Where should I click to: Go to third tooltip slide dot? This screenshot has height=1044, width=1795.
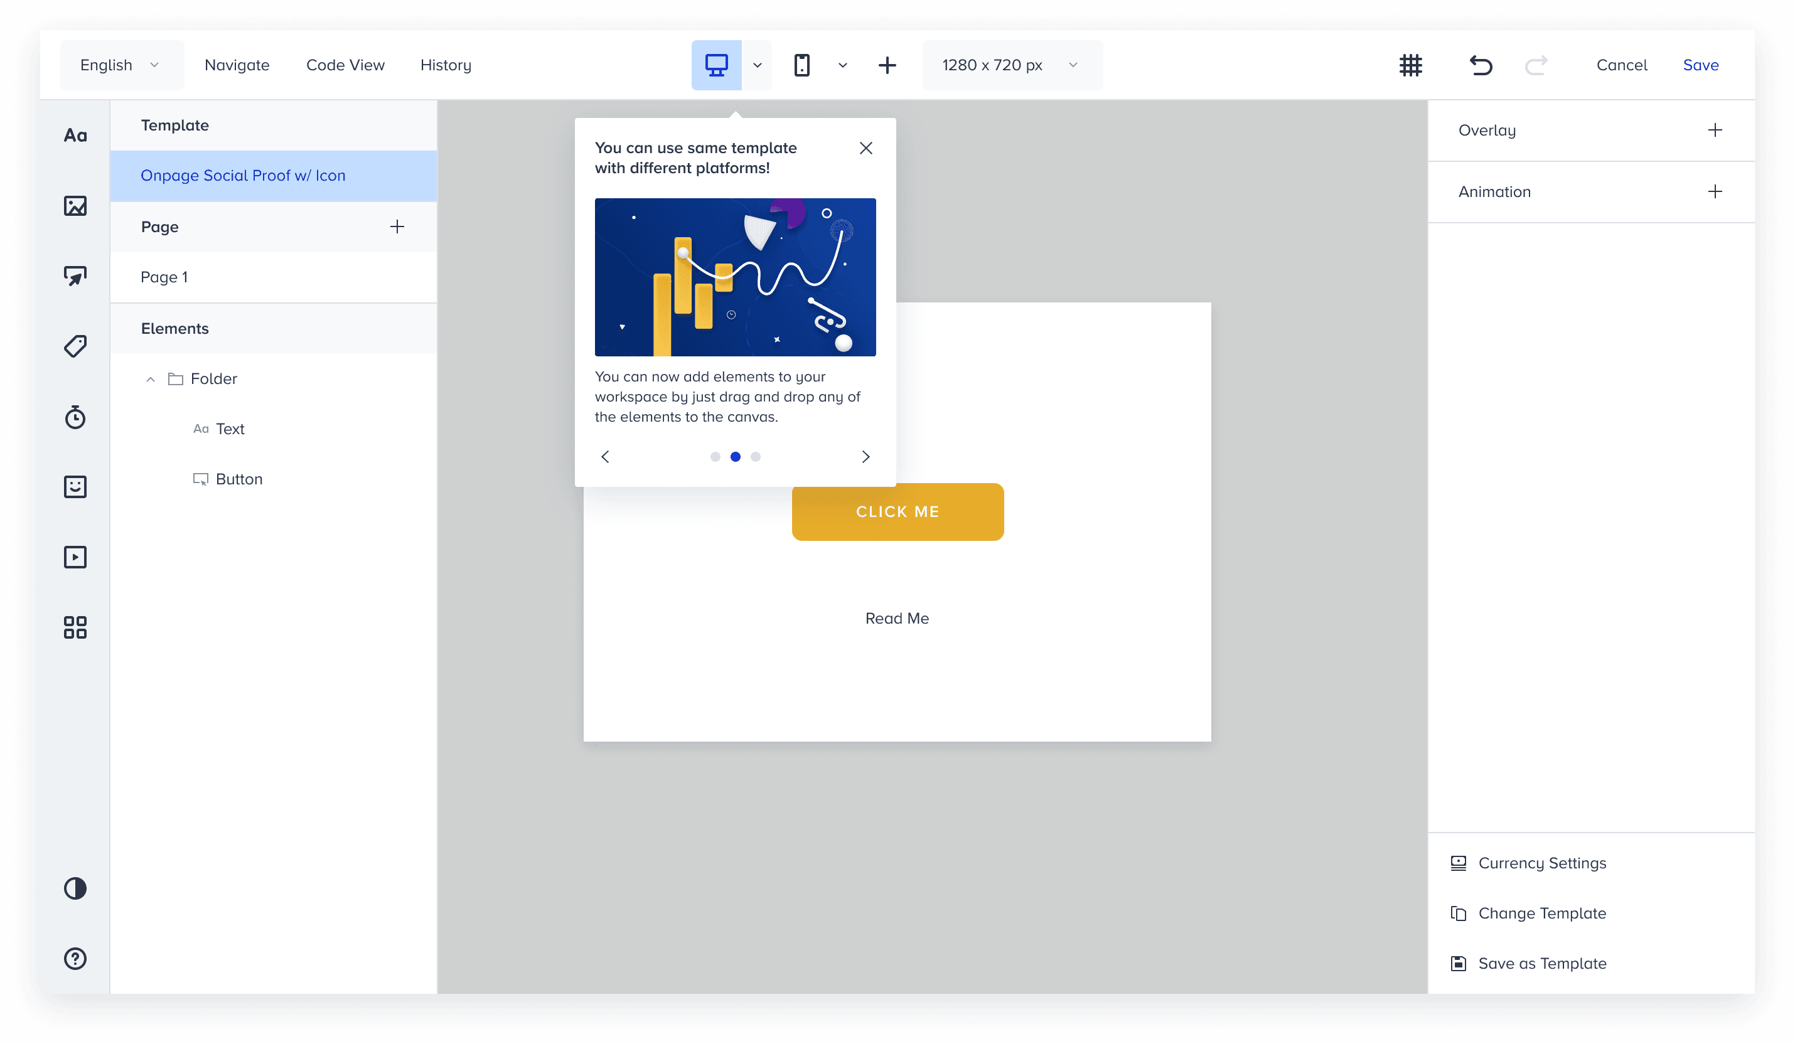756,457
